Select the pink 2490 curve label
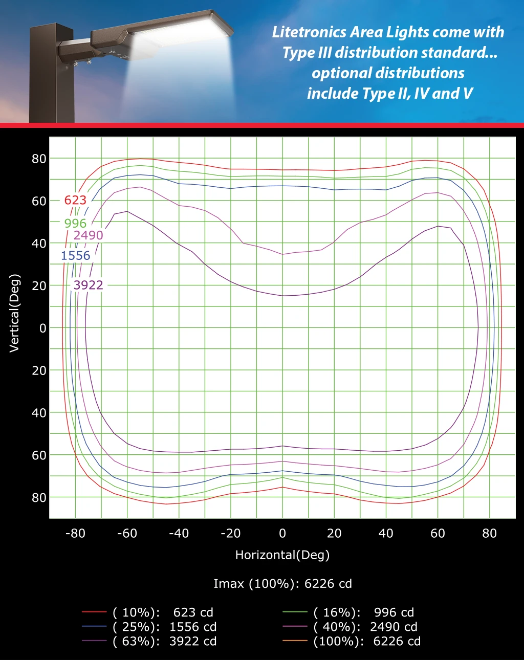524x660 pixels. [88, 235]
